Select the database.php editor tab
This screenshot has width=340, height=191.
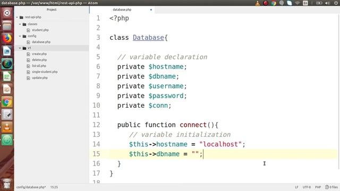click(122, 10)
